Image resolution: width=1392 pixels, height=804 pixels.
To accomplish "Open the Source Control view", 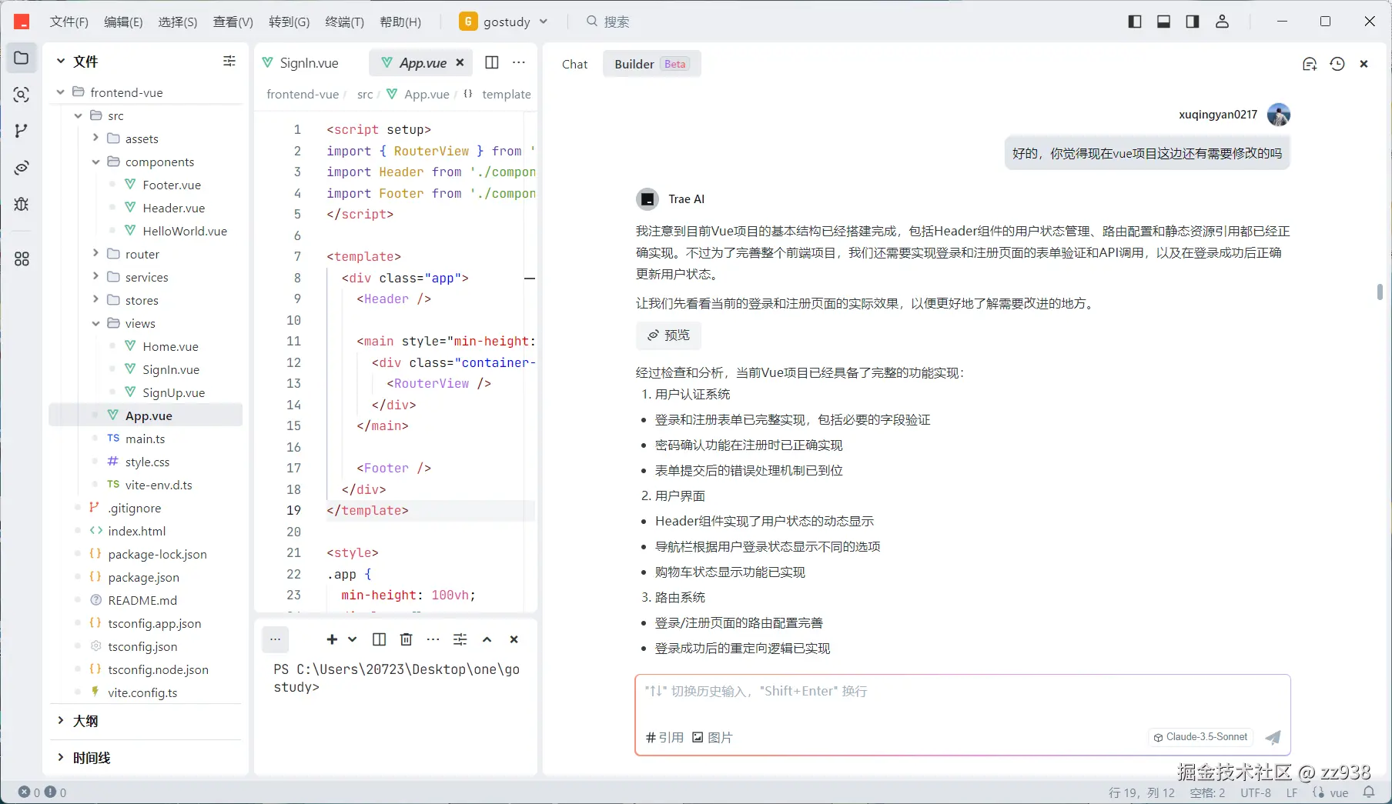I will pos(22,131).
